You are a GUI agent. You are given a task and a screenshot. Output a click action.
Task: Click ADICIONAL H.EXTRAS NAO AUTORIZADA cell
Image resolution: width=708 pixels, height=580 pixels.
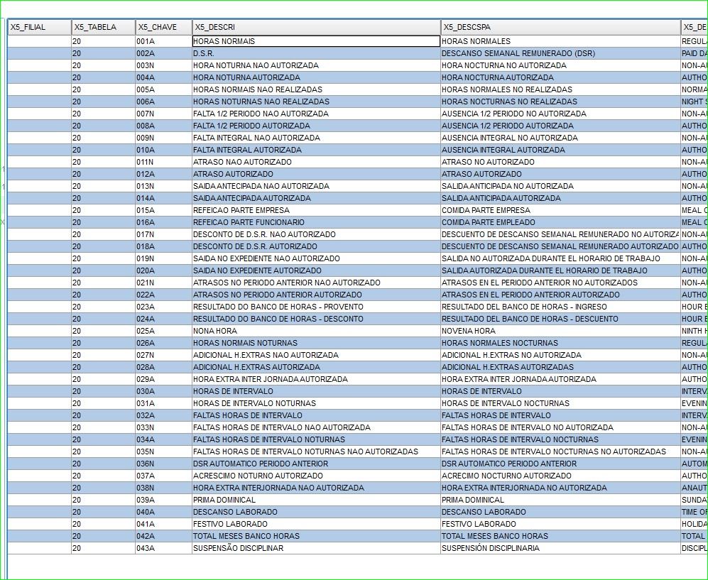pos(317,355)
